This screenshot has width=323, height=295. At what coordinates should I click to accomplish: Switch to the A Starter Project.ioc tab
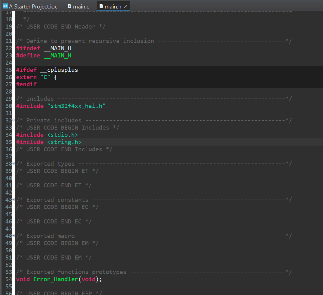point(33,7)
